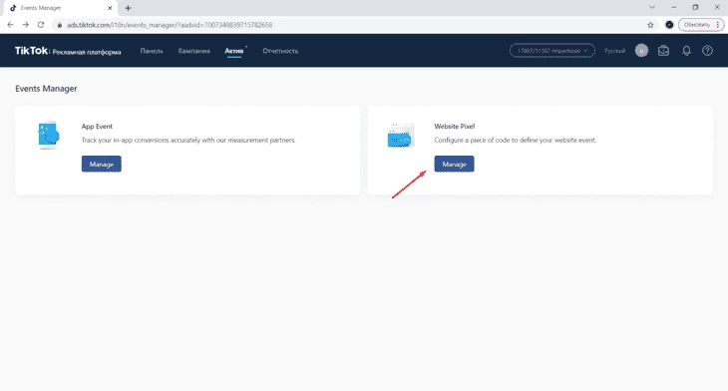Screen dimensions: 728x391
Task: Go back to previous browser page
Action: point(10,25)
